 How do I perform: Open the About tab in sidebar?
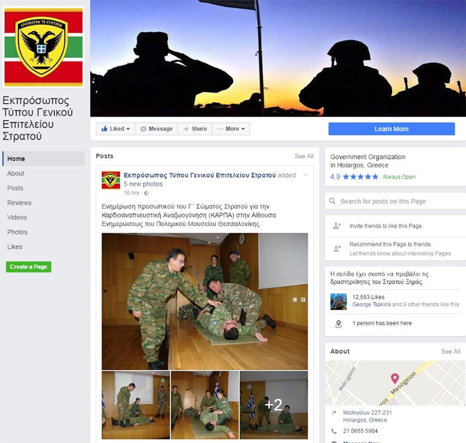pos(16,174)
